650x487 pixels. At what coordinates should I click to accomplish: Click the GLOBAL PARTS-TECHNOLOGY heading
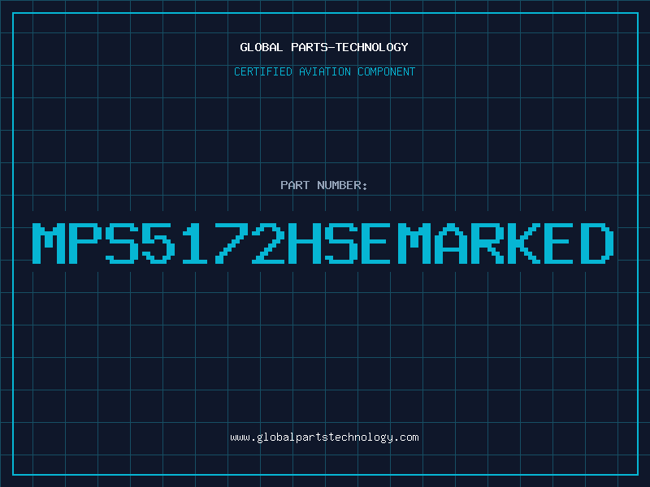(x=324, y=47)
